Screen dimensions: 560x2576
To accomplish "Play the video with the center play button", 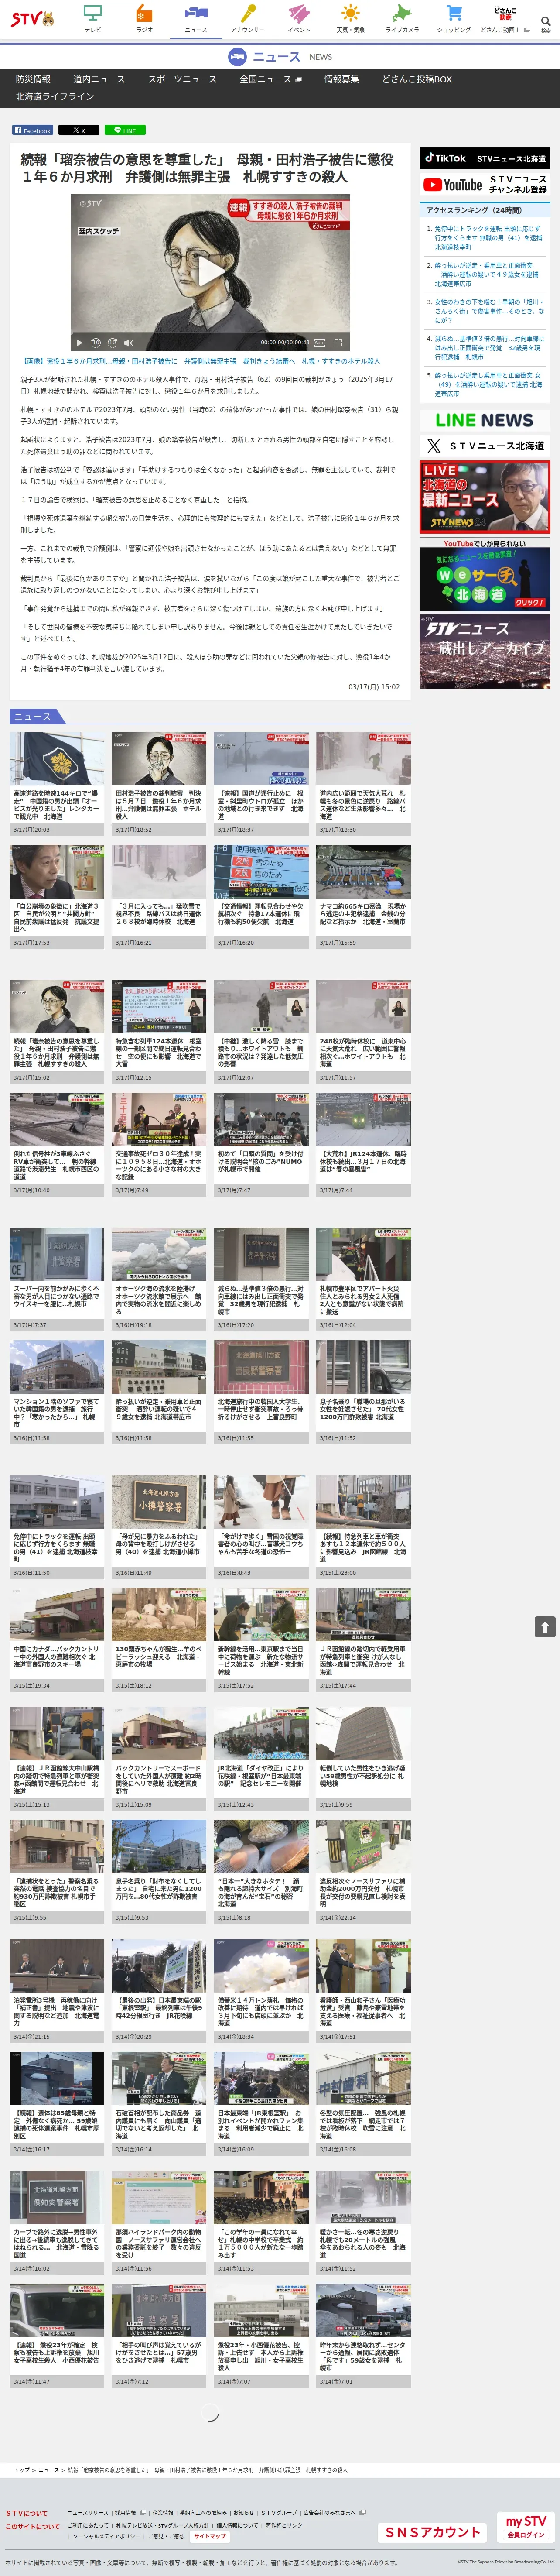I will 210,271.
